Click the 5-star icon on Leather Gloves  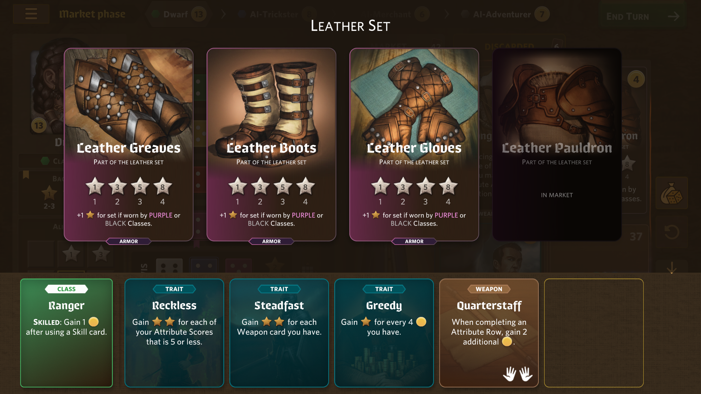click(425, 186)
